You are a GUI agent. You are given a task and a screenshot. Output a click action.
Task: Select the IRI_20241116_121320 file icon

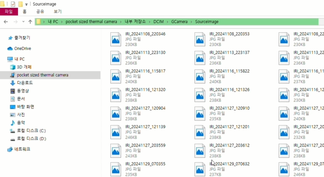[116, 95]
